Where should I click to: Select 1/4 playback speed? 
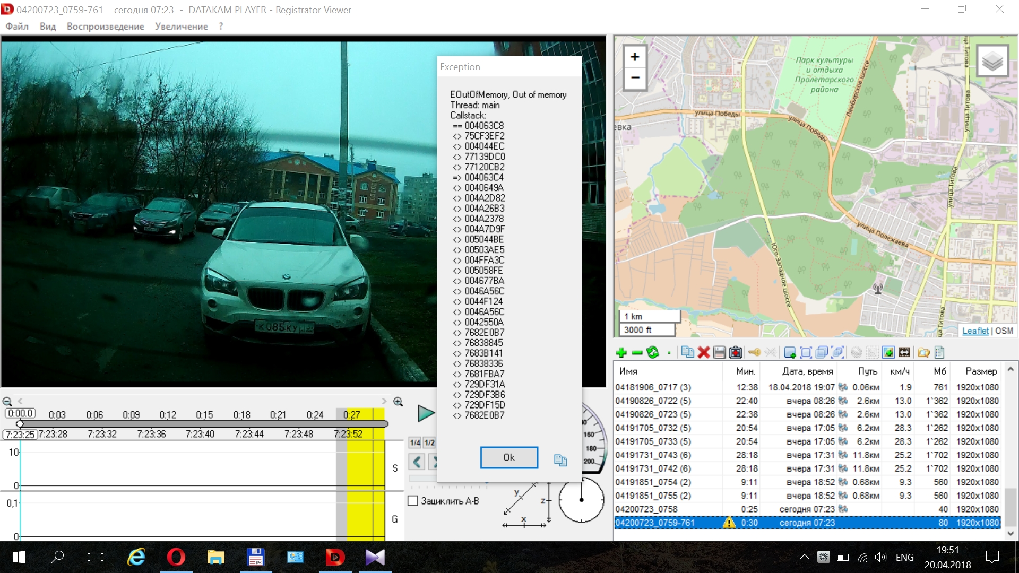tap(415, 442)
